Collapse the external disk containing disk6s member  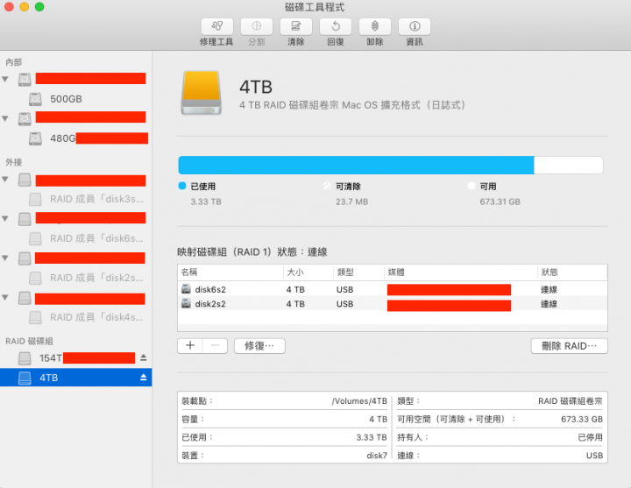click(5, 218)
